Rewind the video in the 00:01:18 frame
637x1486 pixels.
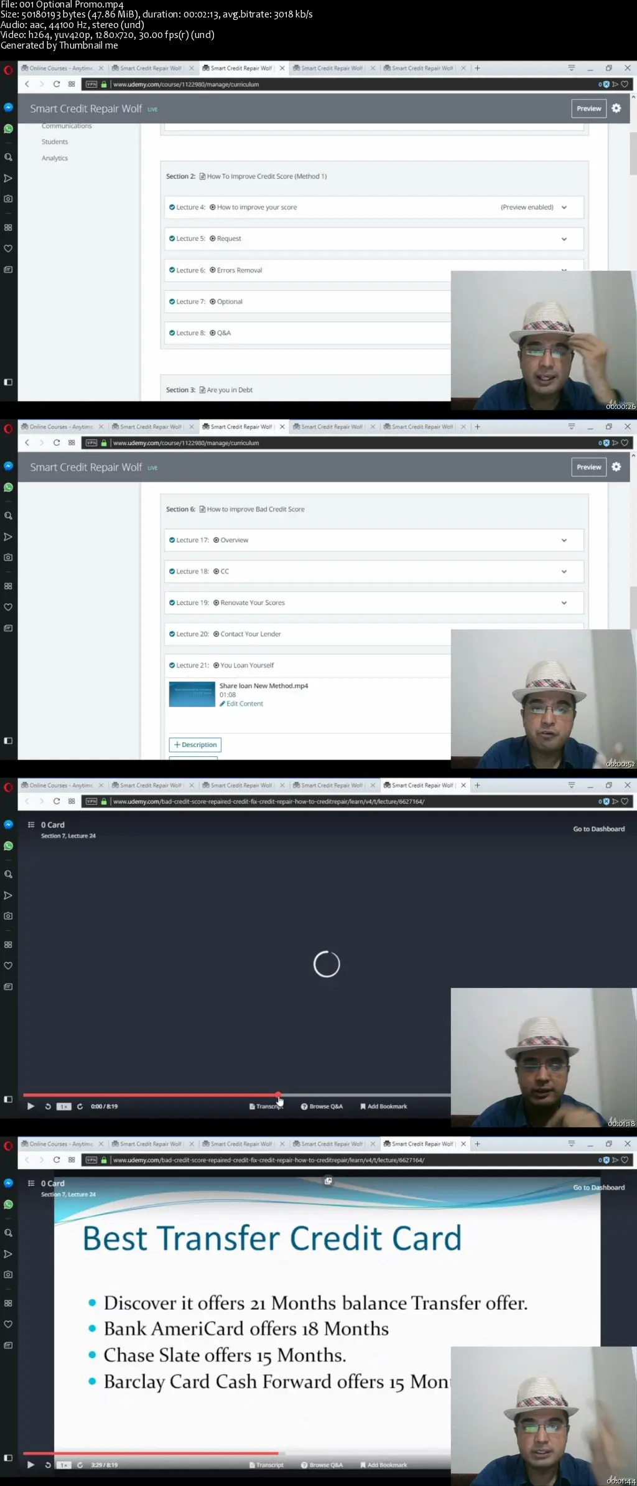click(48, 1106)
